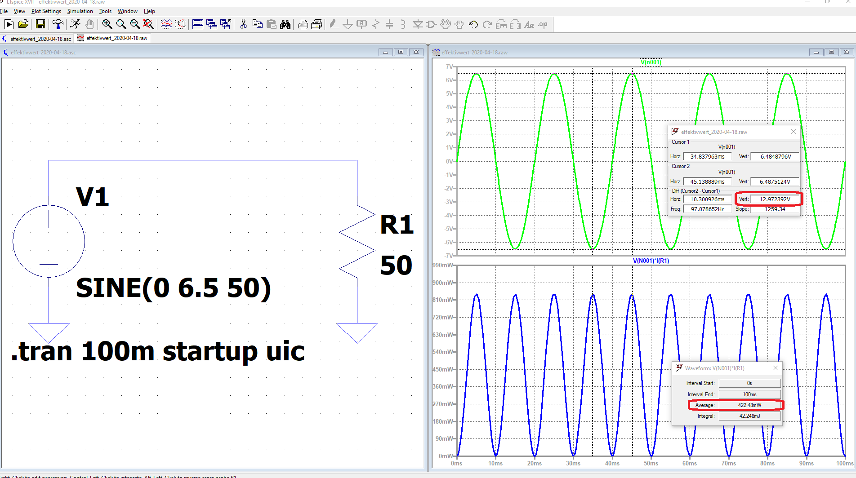Click the Place Capacitor icon

click(389, 24)
